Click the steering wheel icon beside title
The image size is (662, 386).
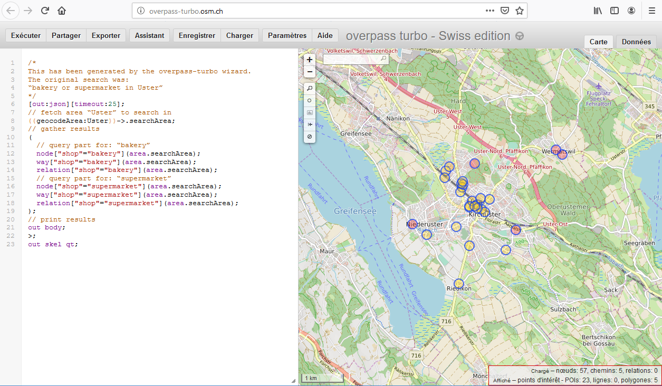[x=520, y=36]
